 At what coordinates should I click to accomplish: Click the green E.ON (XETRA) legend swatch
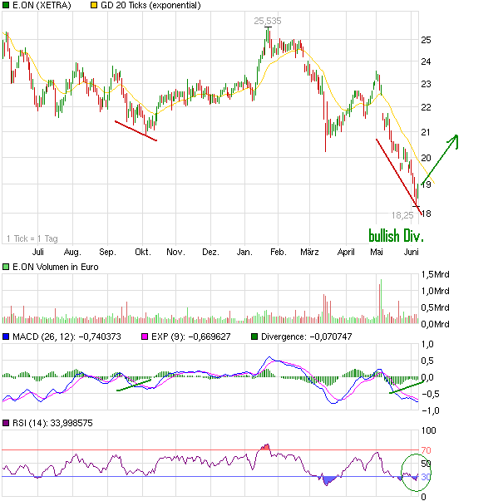6,5
